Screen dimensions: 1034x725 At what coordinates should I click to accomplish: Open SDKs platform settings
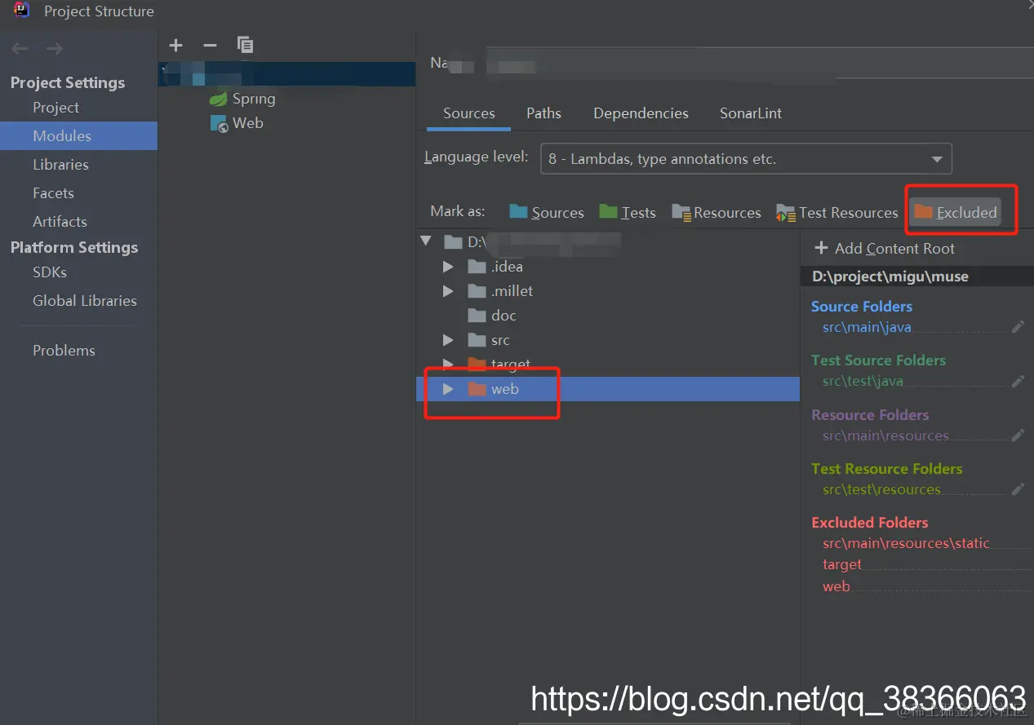(x=50, y=272)
